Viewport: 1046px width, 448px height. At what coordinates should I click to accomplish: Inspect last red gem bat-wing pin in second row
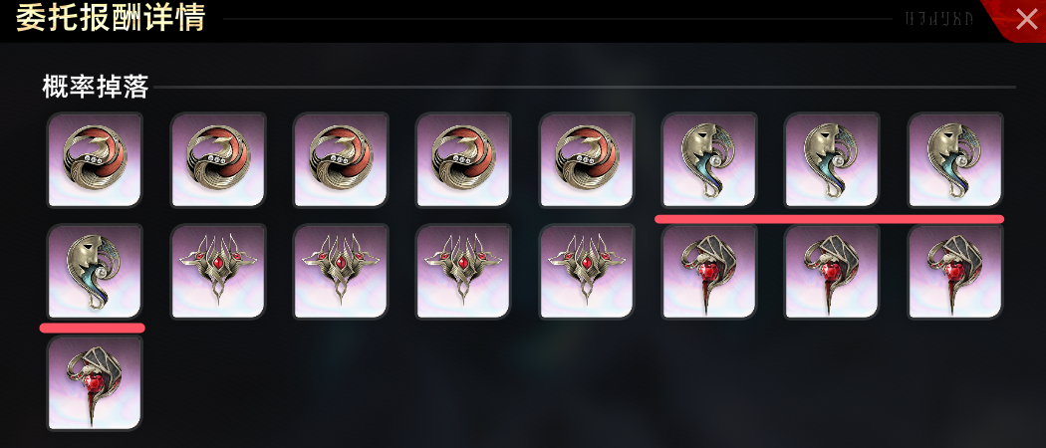[954, 272]
